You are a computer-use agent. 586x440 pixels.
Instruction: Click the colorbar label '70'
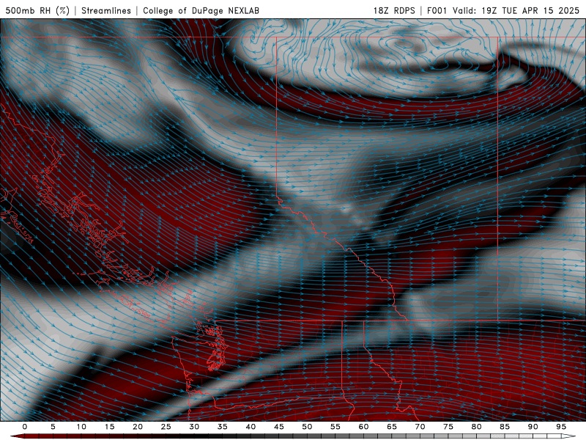[420, 427]
